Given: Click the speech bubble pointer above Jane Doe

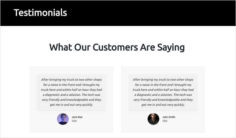Looking at the screenshot, I should pyautogui.click(x=72, y=111).
